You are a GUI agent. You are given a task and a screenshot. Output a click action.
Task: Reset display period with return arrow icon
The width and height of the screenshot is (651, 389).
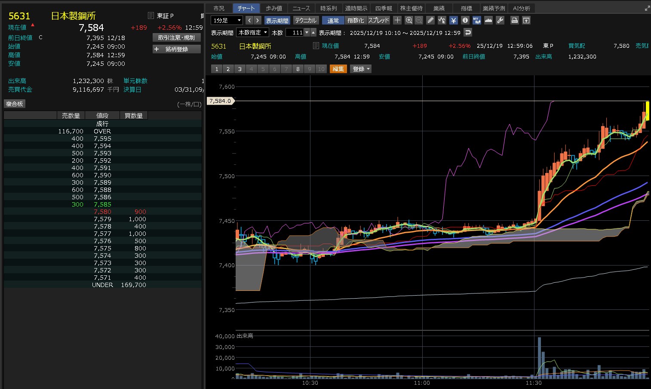468,32
